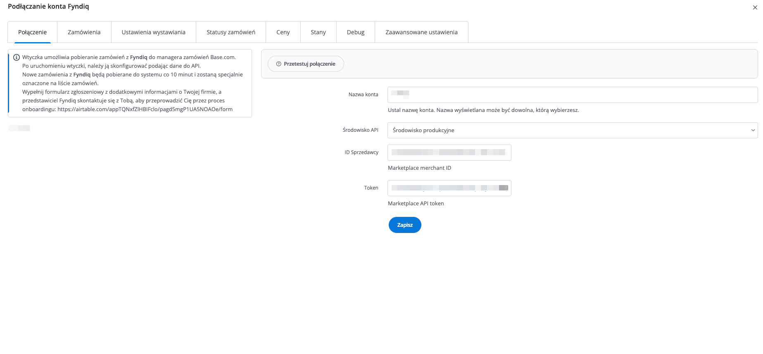Focus the Nazwa konta input field
The height and width of the screenshot is (354, 763).
click(x=572, y=95)
